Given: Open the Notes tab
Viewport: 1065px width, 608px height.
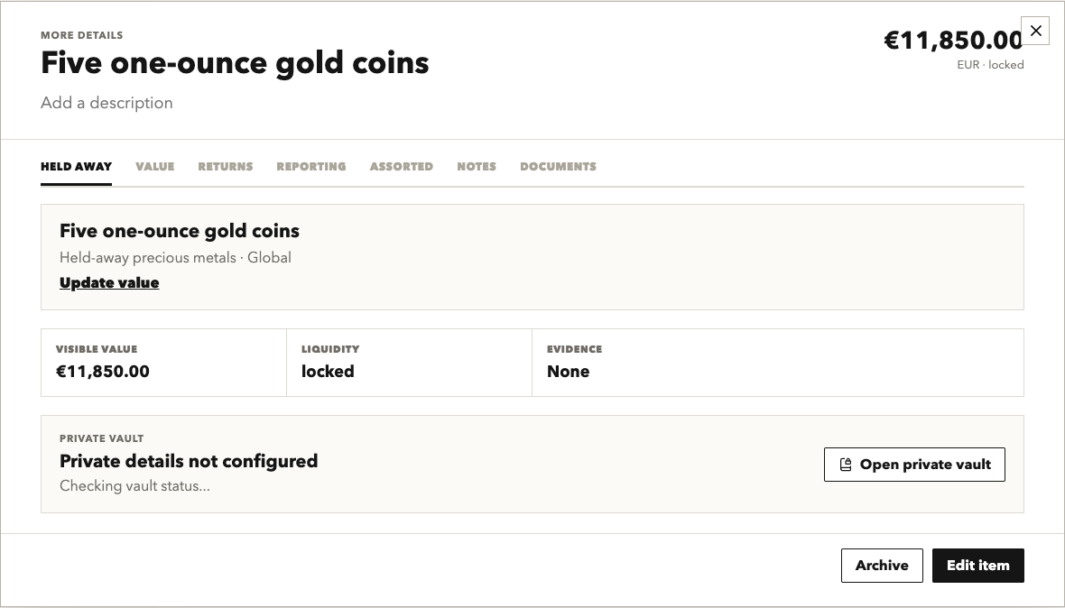Looking at the screenshot, I should coord(477,167).
